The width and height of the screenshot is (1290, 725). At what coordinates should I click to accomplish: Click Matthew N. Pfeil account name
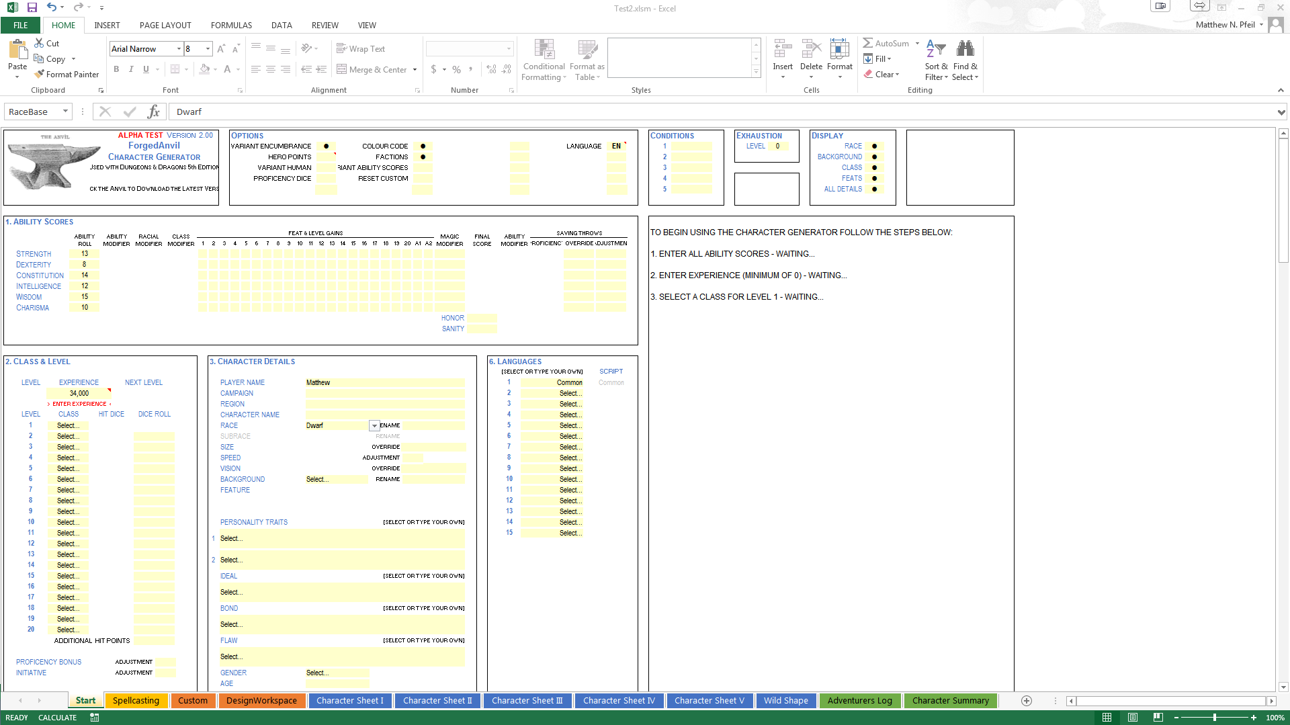coord(1225,25)
